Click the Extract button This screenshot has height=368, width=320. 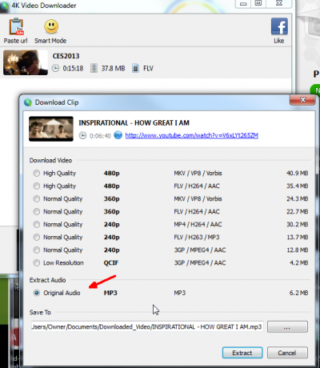(242, 353)
